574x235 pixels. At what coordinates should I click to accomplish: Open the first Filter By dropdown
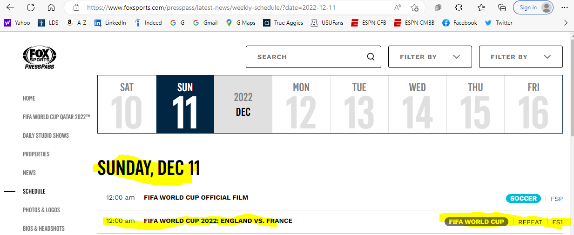click(430, 57)
